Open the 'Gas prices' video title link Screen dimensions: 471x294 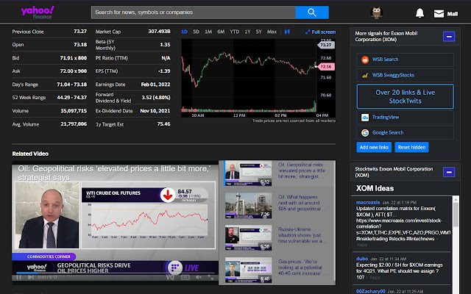coord(301,268)
